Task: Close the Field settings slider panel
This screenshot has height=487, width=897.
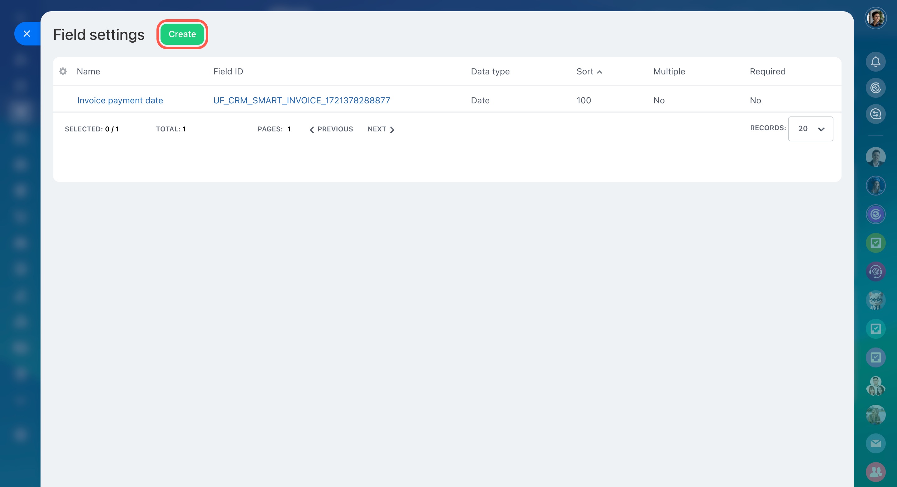Action: (27, 34)
